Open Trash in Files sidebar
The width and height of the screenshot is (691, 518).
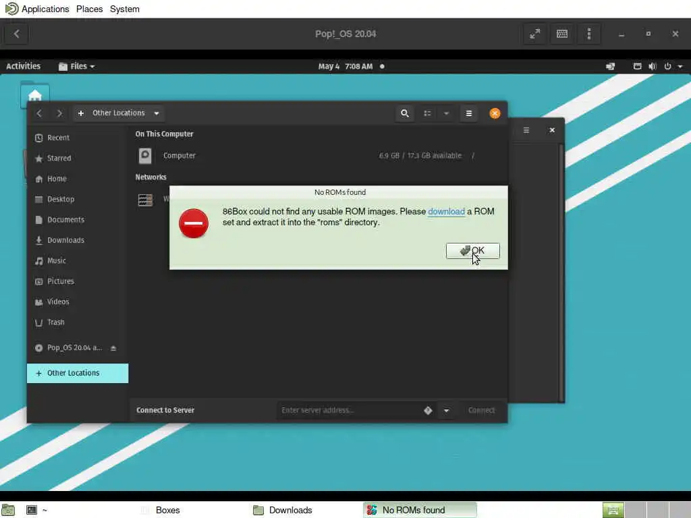click(x=78, y=322)
